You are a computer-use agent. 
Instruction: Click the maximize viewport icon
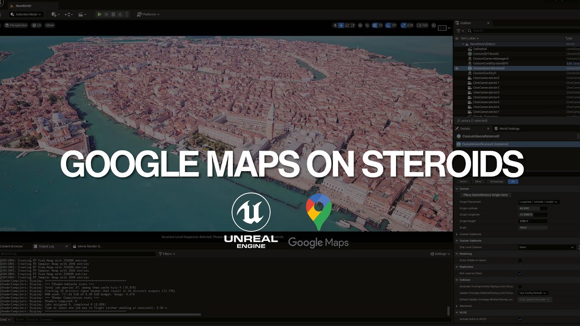(434, 25)
